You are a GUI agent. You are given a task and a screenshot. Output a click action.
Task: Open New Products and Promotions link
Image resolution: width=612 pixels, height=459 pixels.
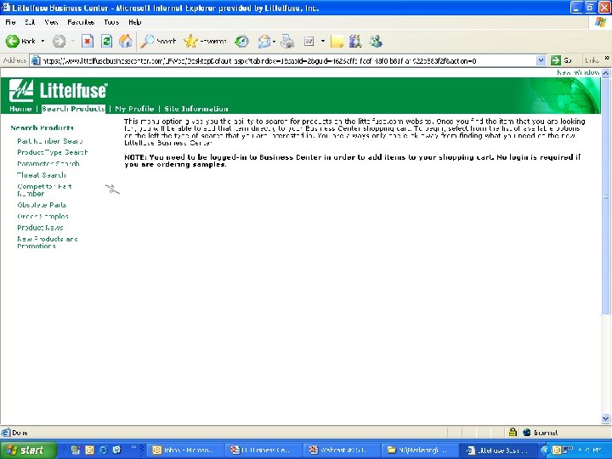[48, 242]
